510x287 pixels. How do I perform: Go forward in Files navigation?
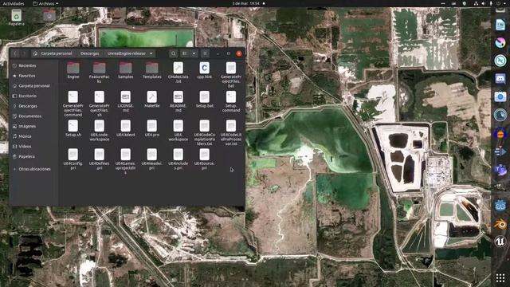[24, 53]
